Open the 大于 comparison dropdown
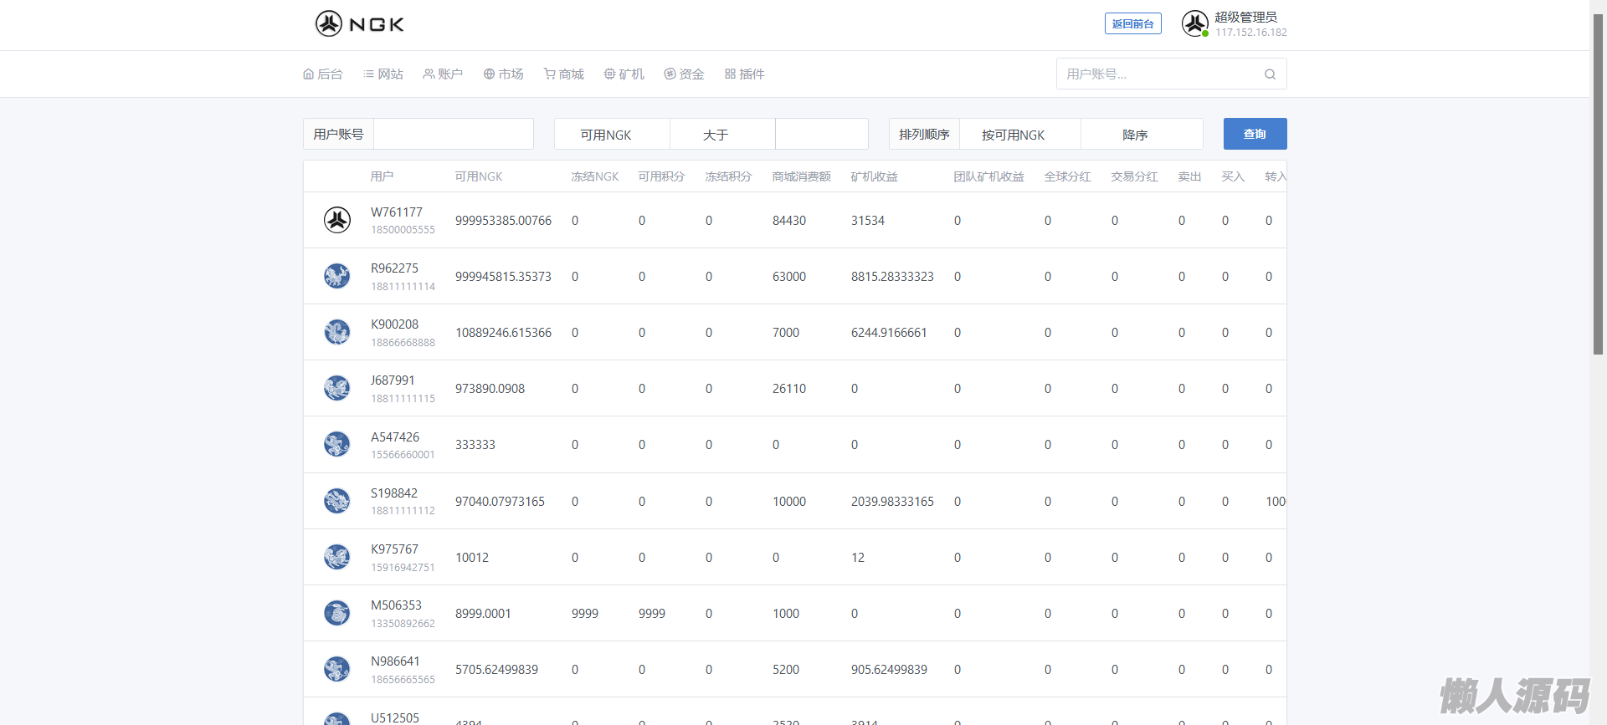 [x=722, y=135]
